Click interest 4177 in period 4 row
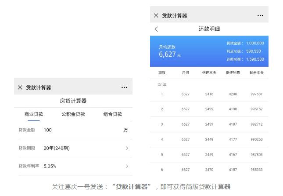This screenshot has height=196, width=283. (233, 139)
